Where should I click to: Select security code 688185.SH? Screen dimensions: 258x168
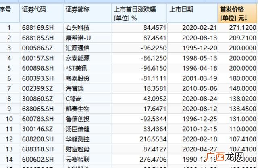click(x=38, y=38)
